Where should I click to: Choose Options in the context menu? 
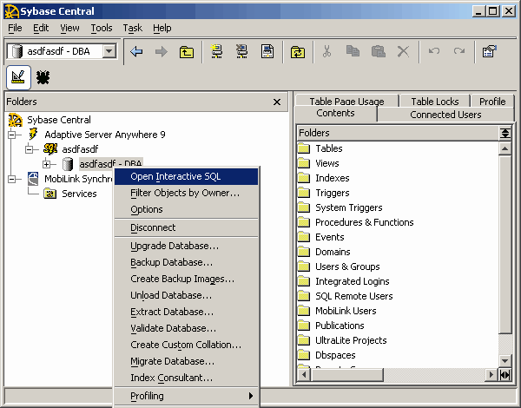point(186,209)
